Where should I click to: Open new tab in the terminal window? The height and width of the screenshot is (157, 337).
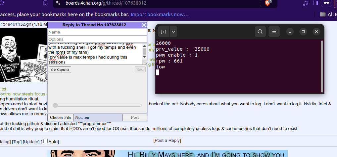[164, 32]
